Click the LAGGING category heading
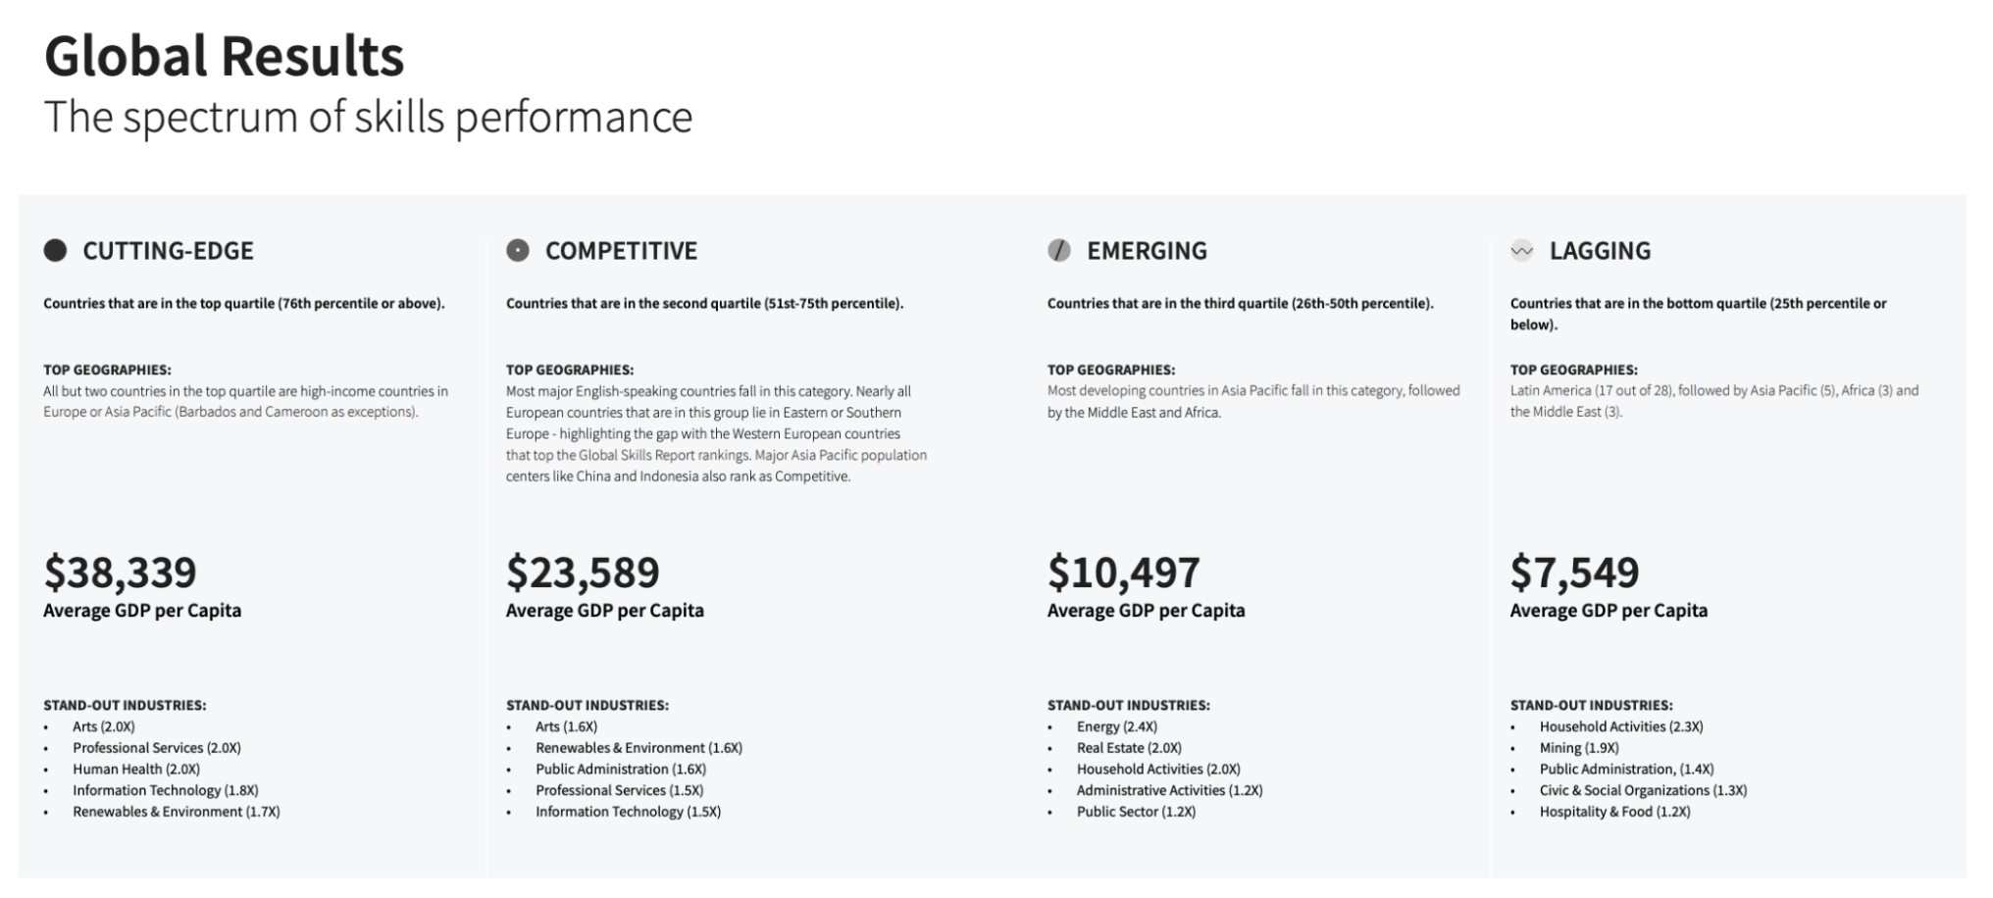Image resolution: width=1993 pixels, height=898 pixels. 1600,251
